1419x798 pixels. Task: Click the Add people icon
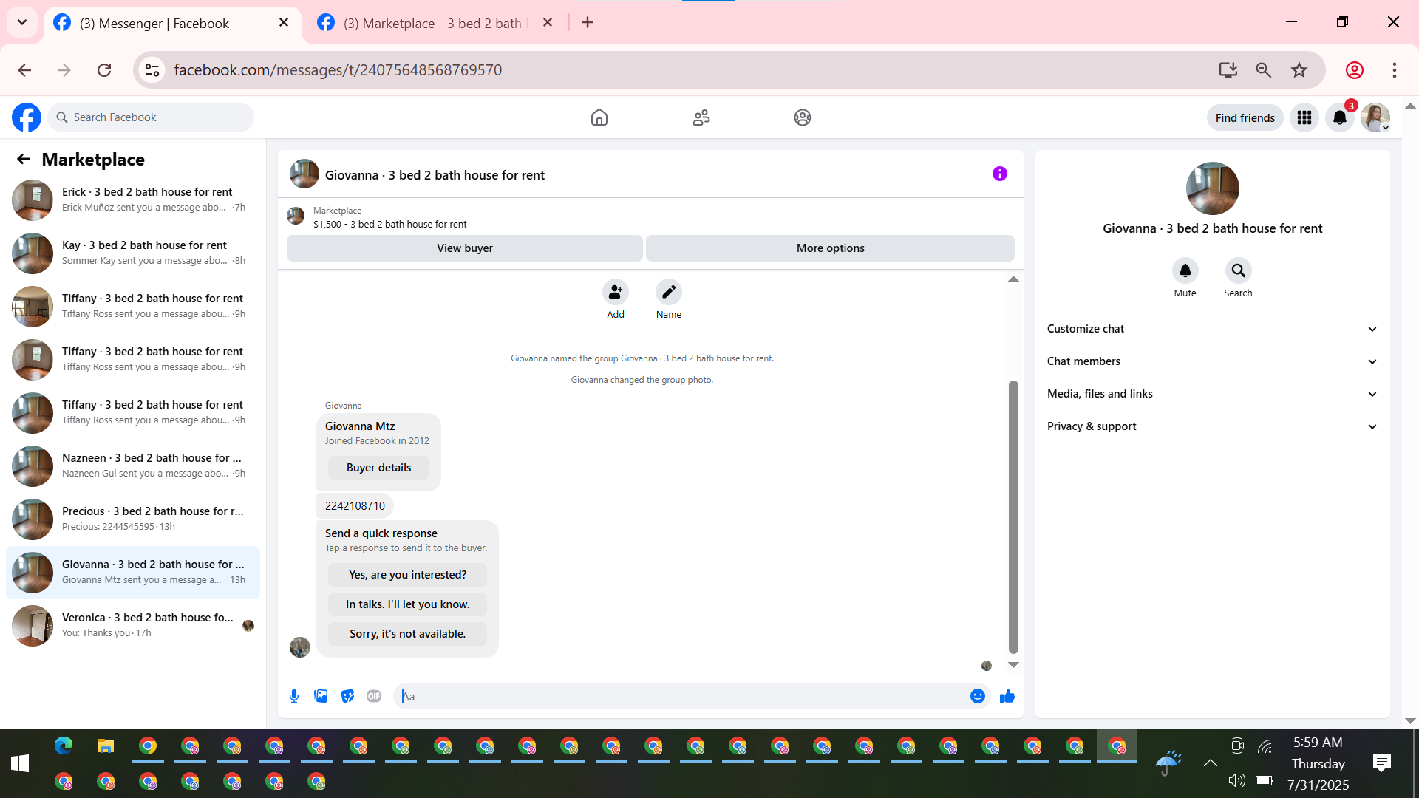(615, 292)
